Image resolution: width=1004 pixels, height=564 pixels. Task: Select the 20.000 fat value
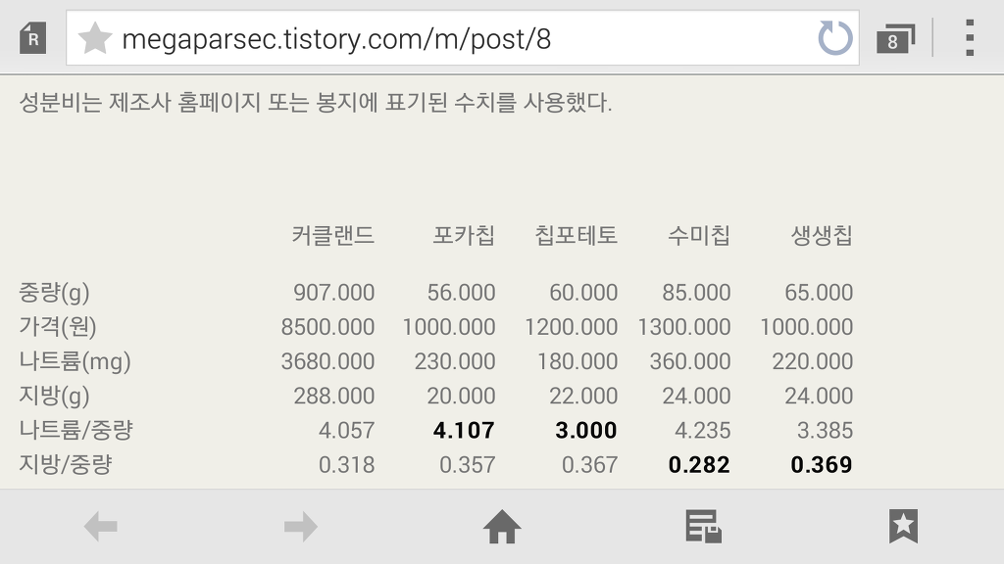click(461, 397)
